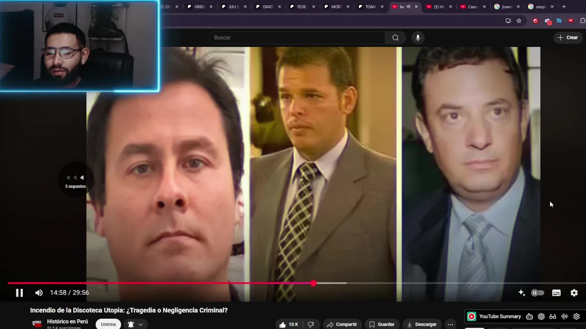Open a new browser tab with plus
The height and width of the screenshot is (329, 586).
tap(564, 7)
